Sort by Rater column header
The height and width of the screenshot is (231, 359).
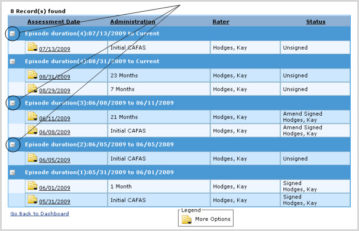point(221,22)
